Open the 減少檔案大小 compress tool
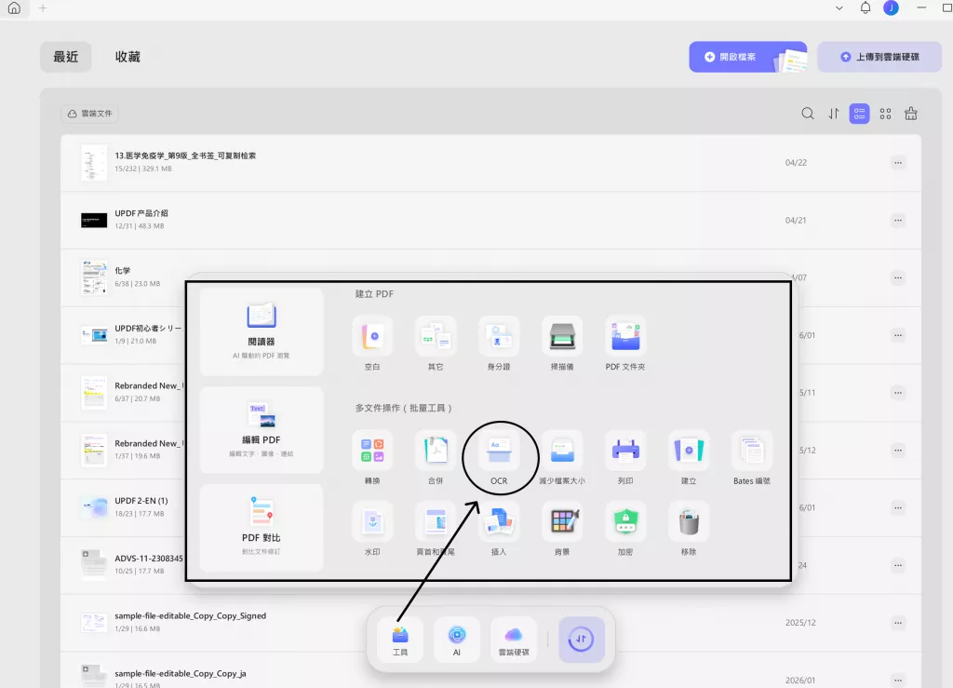 coord(561,451)
